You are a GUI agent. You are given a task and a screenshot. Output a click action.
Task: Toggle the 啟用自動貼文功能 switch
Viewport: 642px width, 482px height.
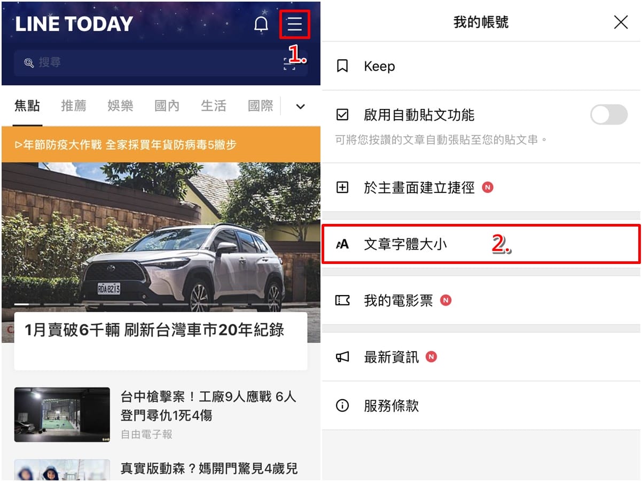point(609,115)
